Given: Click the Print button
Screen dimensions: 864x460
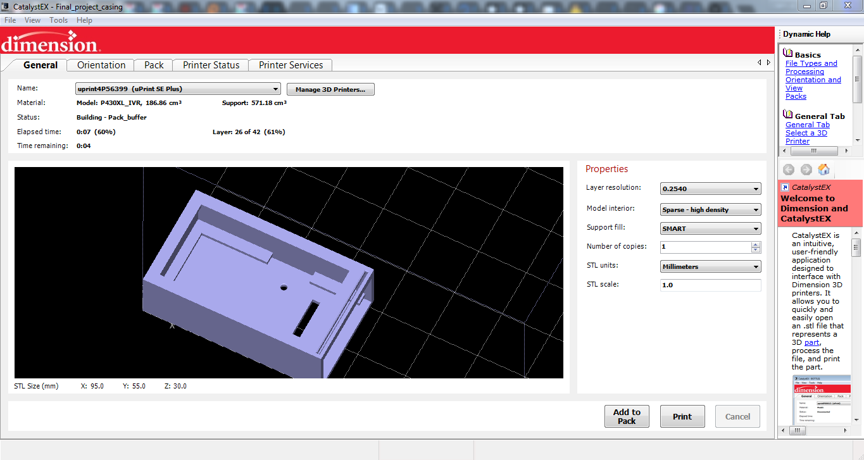Looking at the screenshot, I should [x=682, y=416].
